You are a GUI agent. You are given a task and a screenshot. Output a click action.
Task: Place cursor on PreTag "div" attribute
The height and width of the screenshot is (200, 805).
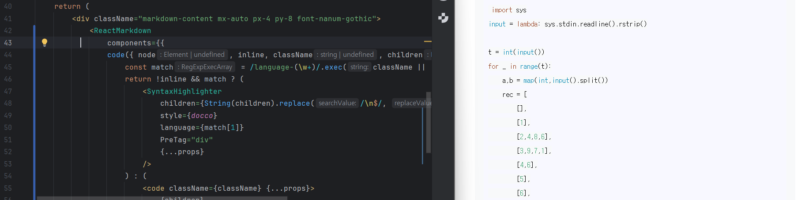click(186, 140)
